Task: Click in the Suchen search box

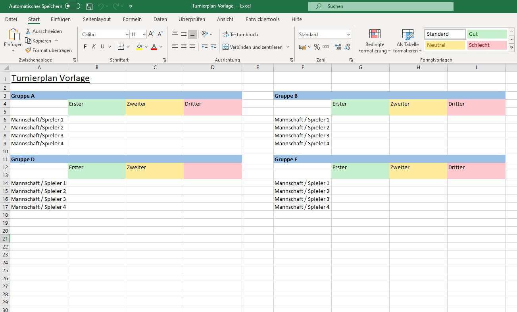Action: tap(381, 6)
